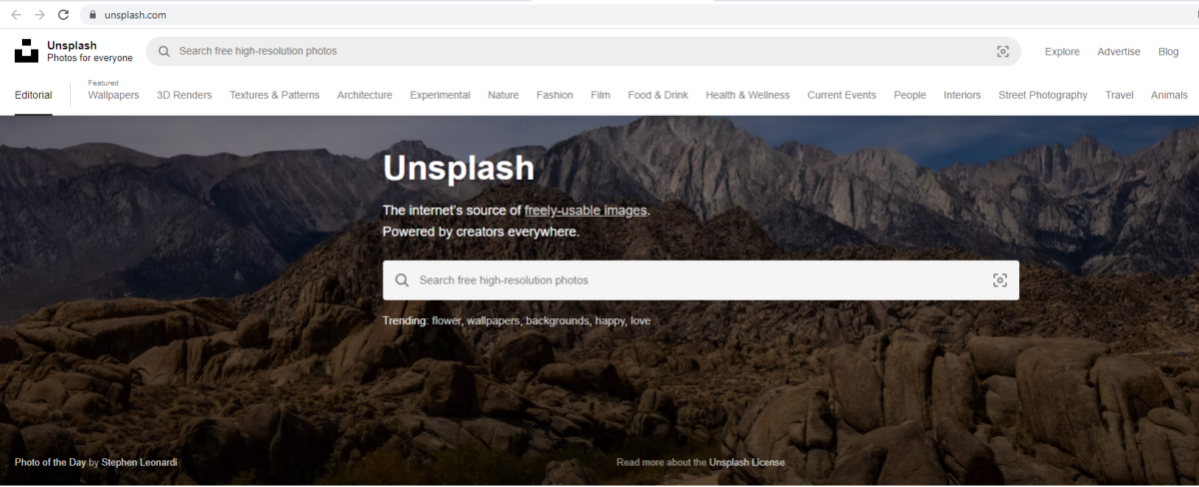The height and width of the screenshot is (487, 1199).
Task: Open Street Photography category
Action: (1043, 95)
